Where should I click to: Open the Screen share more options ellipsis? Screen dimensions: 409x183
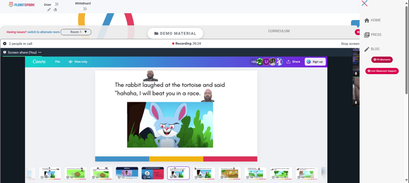tap(40, 52)
